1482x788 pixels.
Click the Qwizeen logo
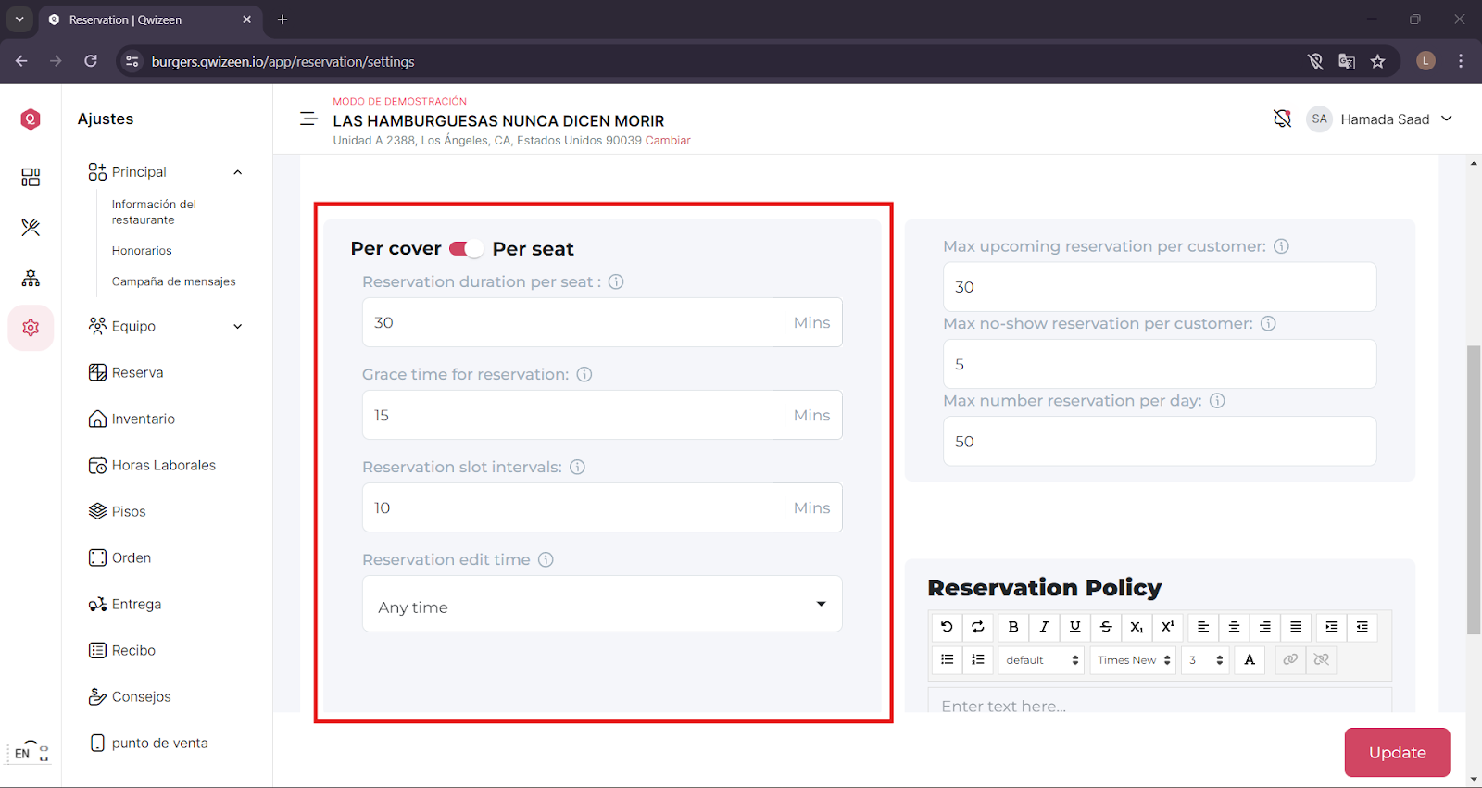(31, 119)
